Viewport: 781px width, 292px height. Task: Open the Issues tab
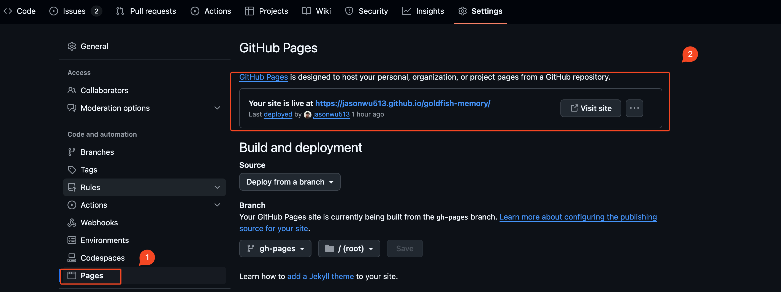75,11
